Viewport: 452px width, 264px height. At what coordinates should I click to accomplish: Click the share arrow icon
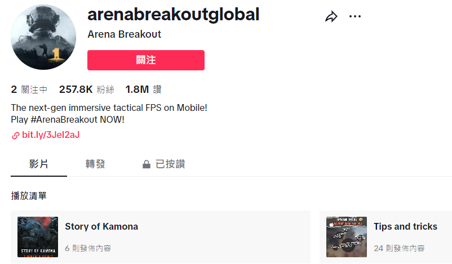click(x=331, y=17)
